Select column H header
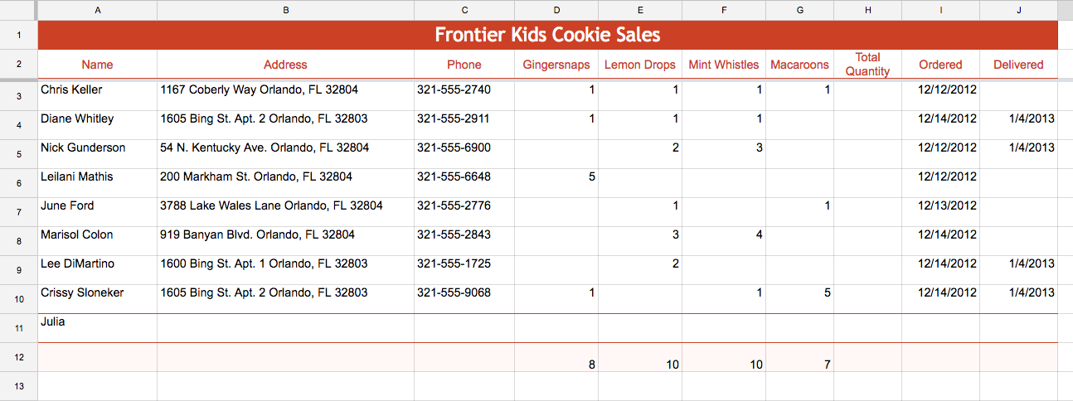The height and width of the screenshot is (401, 1073). tap(867, 10)
